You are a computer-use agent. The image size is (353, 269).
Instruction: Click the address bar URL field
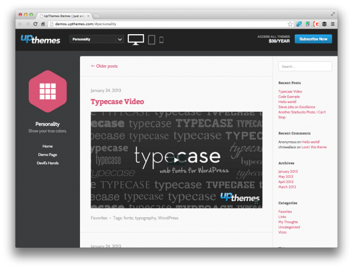[x=168, y=24]
